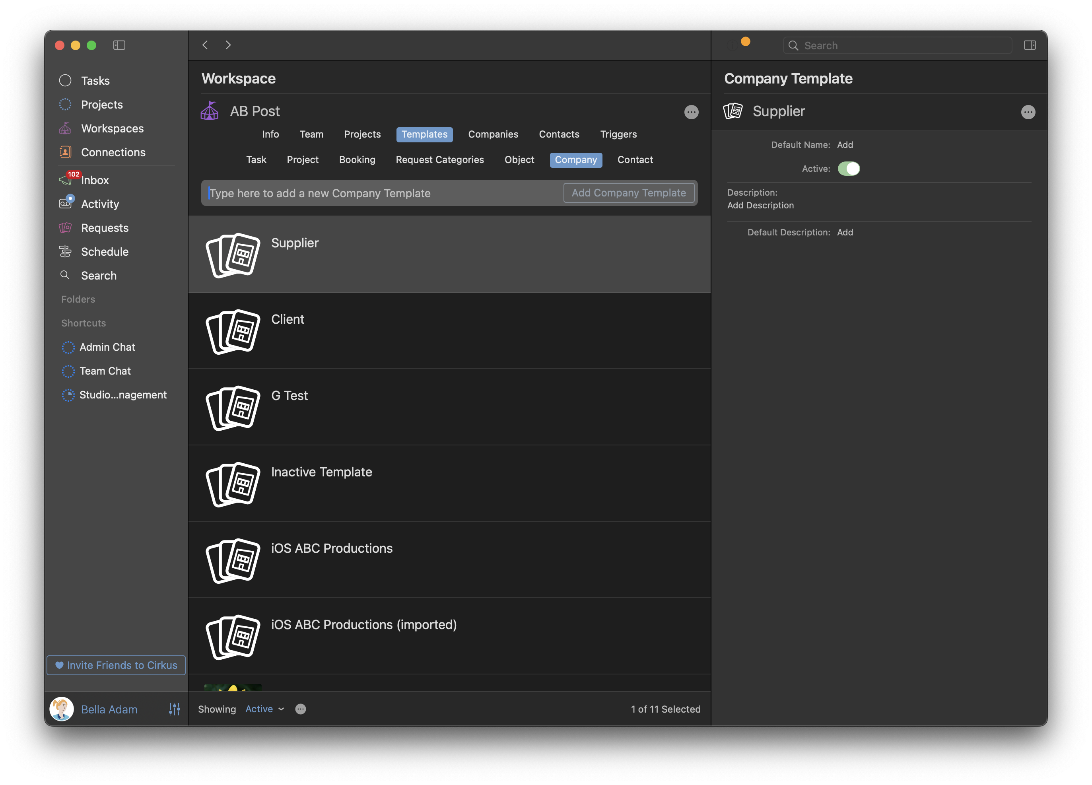Screen dimensions: 1092x785
Task: Expand the Showing Active filter dropdown
Action: tap(264, 709)
